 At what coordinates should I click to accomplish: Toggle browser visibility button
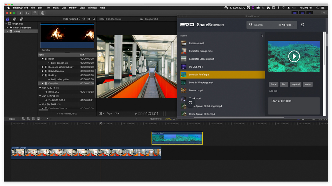pos(295,13)
